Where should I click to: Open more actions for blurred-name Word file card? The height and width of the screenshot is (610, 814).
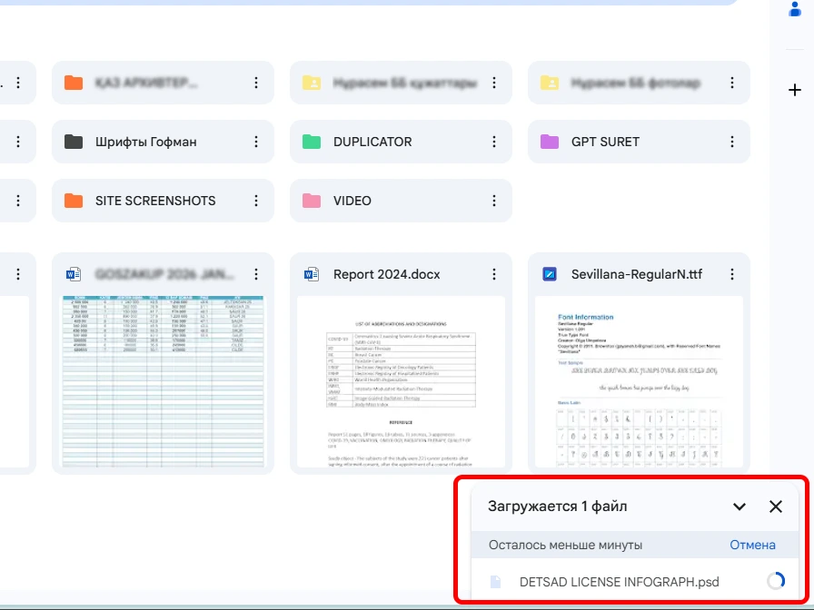click(256, 274)
